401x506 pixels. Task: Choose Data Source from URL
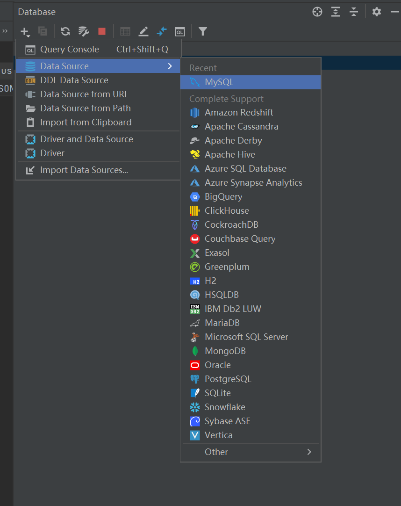click(x=84, y=94)
